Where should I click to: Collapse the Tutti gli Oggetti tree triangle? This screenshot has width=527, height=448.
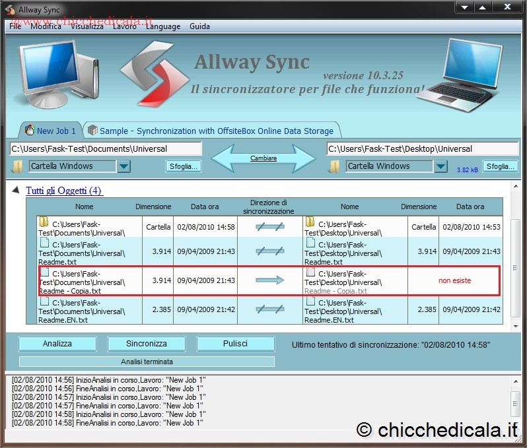click(16, 191)
